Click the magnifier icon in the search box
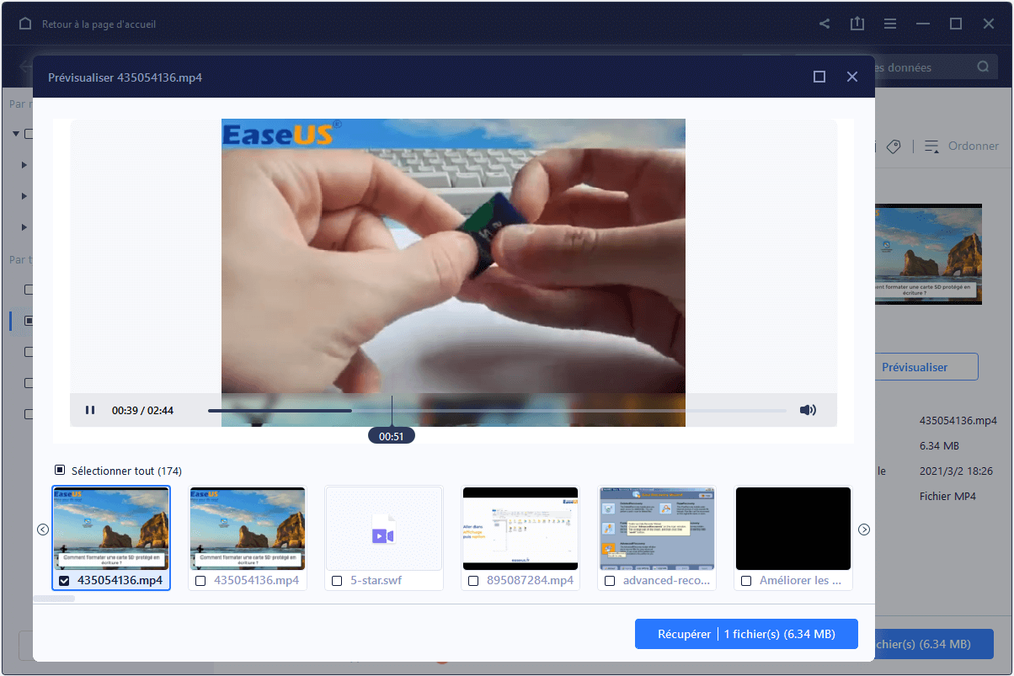Image resolution: width=1014 pixels, height=676 pixels. coord(983,67)
